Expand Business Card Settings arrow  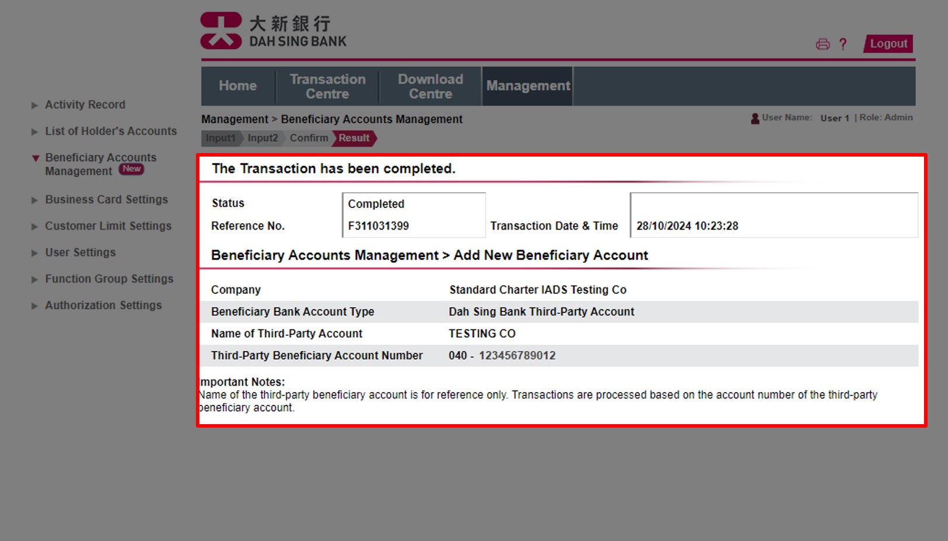(35, 200)
